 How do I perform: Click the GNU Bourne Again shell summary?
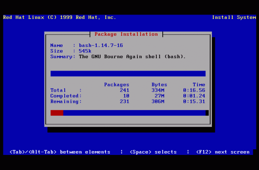[132, 56]
